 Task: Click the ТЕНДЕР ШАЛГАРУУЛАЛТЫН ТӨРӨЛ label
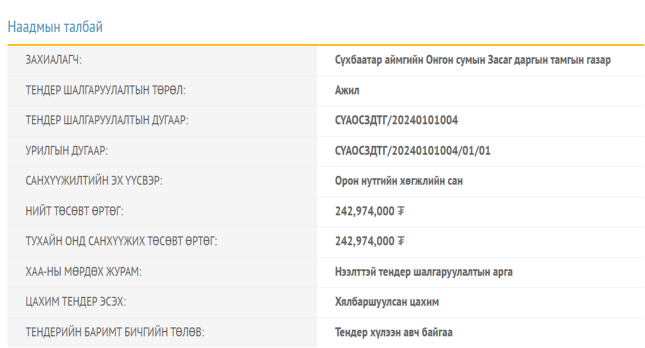click(x=105, y=90)
